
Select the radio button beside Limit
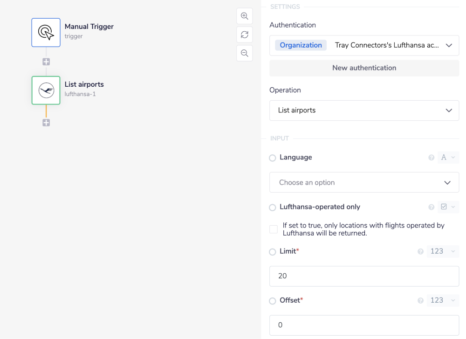pos(273,252)
